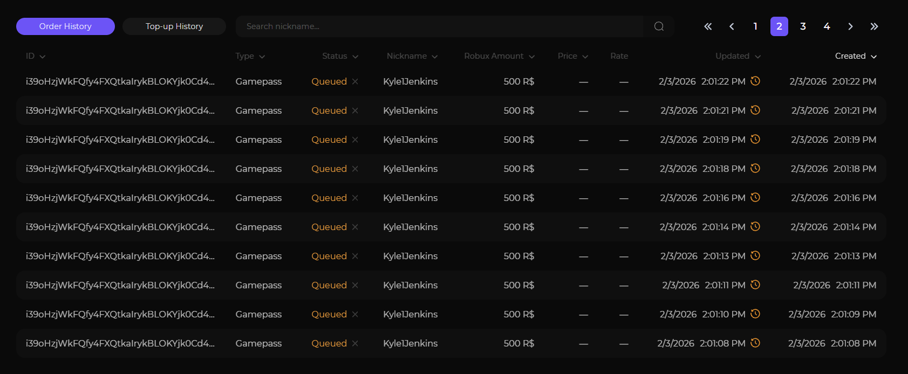The width and height of the screenshot is (908, 374).
Task: Click the search magnifier icon
Action: [x=659, y=26]
